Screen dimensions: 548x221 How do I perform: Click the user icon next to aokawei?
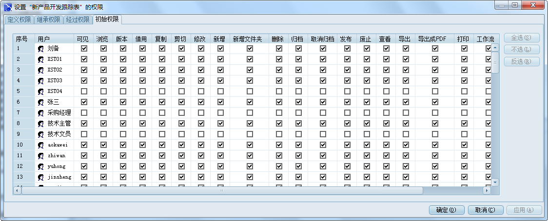(x=41, y=145)
